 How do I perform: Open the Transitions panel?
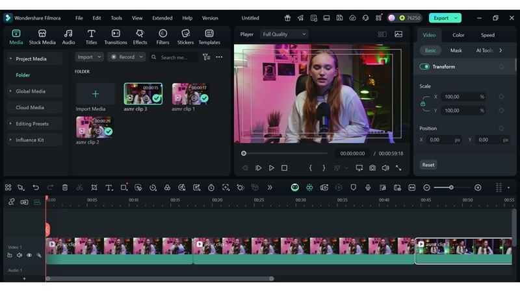point(116,37)
